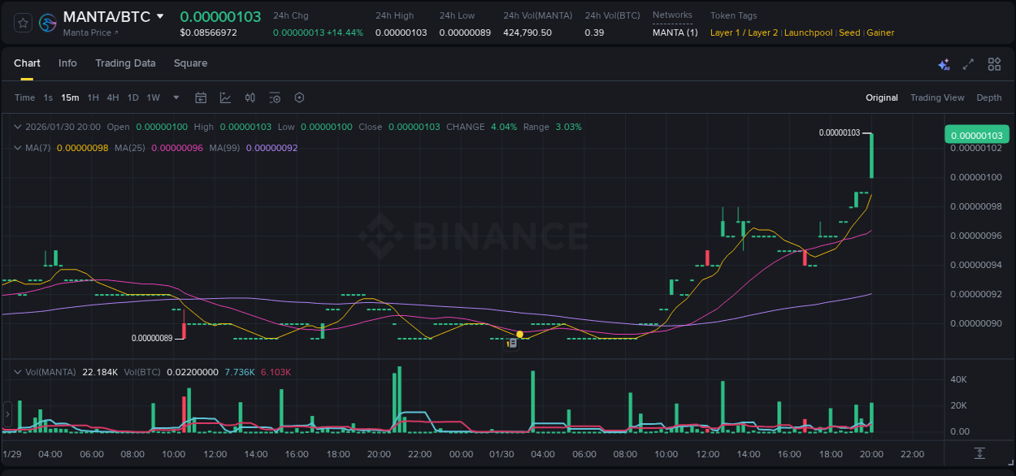Open the go-to-date calendar tool
Screen dimensions: 1016x476
coord(201,97)
